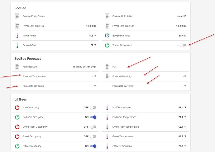Image resolution: width=215 pixels, height=152 pixels.
Task: Click the Ecobee Hold Action document icon
Action: coord(107,16)
